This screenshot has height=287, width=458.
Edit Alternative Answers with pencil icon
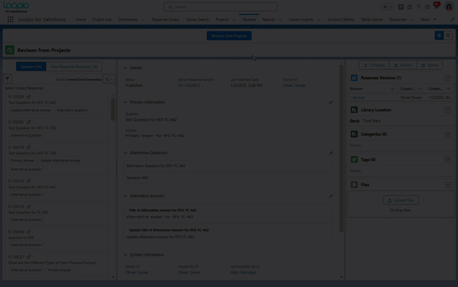point(331,196)
